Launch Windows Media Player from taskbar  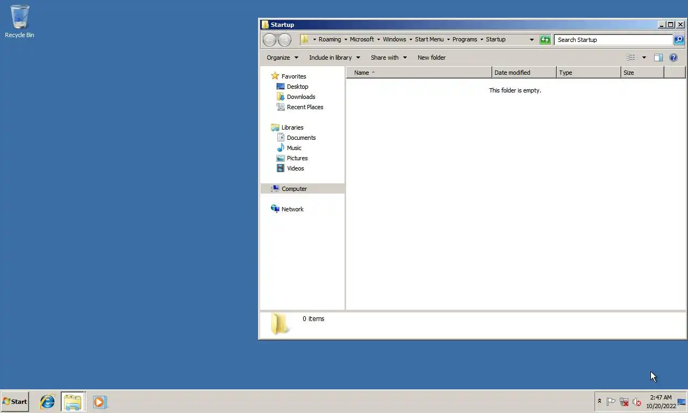99,402
